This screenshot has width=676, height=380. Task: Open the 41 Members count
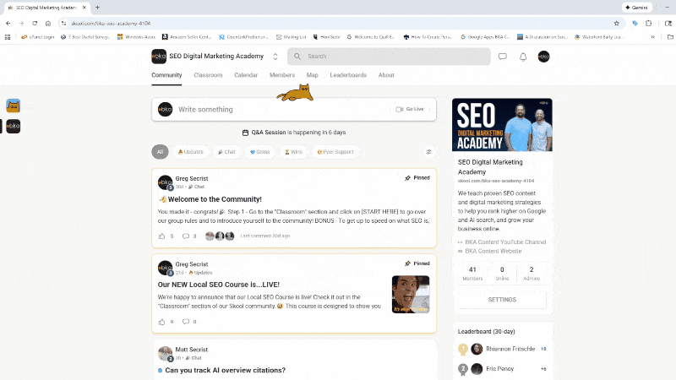point(472,273)
